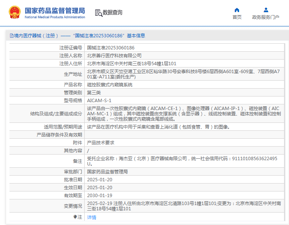Click the intended use description text

(159, 127)
